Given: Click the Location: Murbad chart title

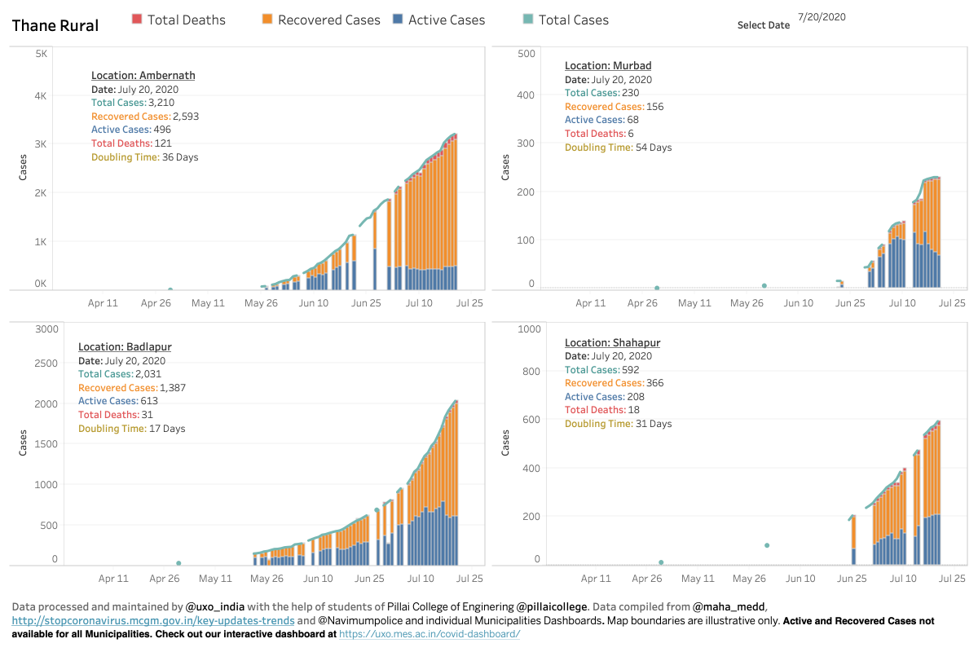Looking at the screenshot, I should (x=608, y=65).
